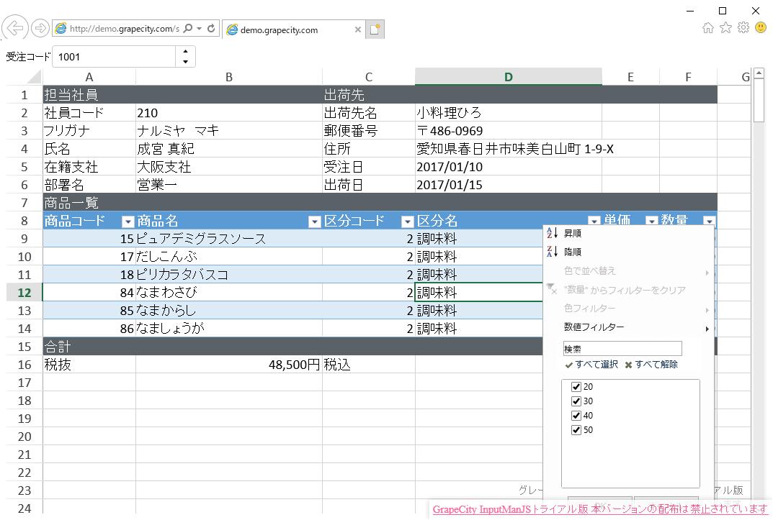
Task: Open the 商品コード filter dropdown
Action: tap(128, 222)
